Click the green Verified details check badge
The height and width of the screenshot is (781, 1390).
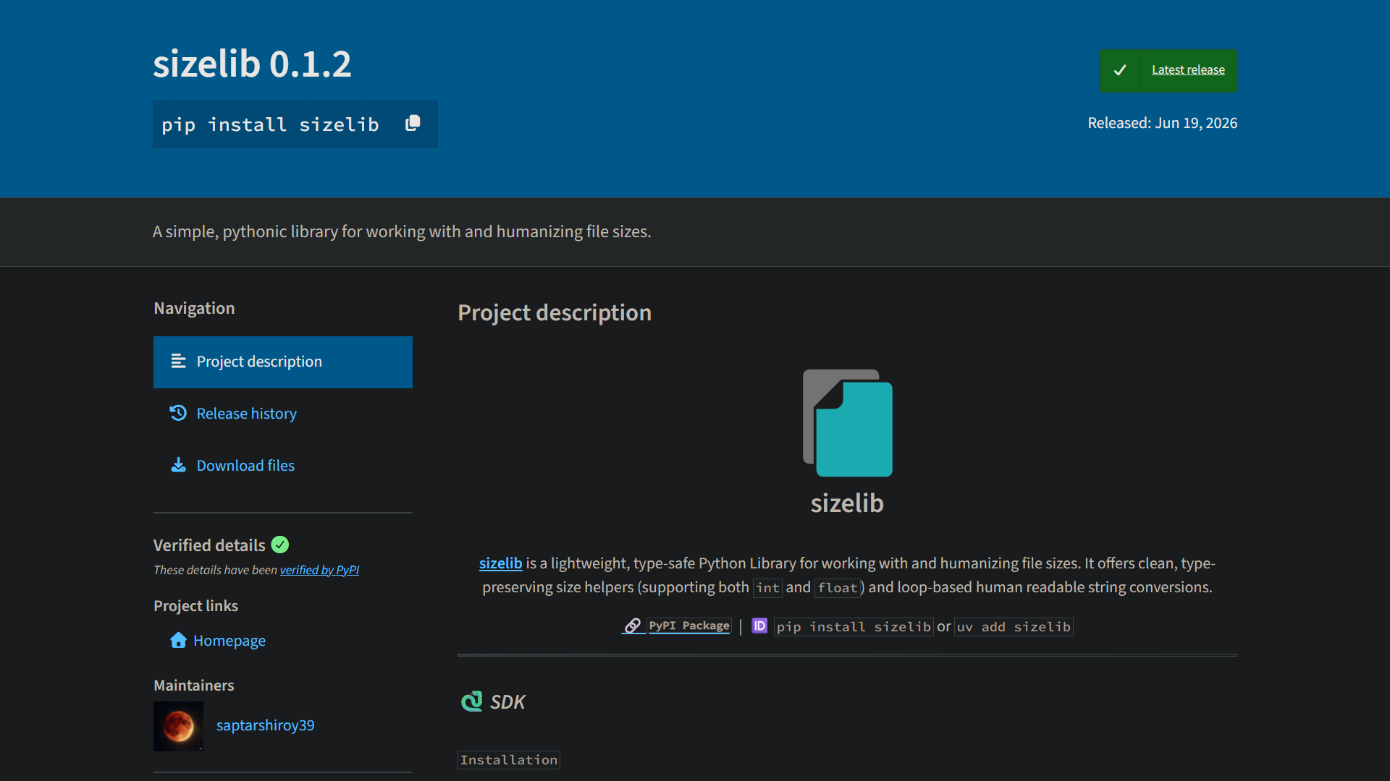point(280,545)
